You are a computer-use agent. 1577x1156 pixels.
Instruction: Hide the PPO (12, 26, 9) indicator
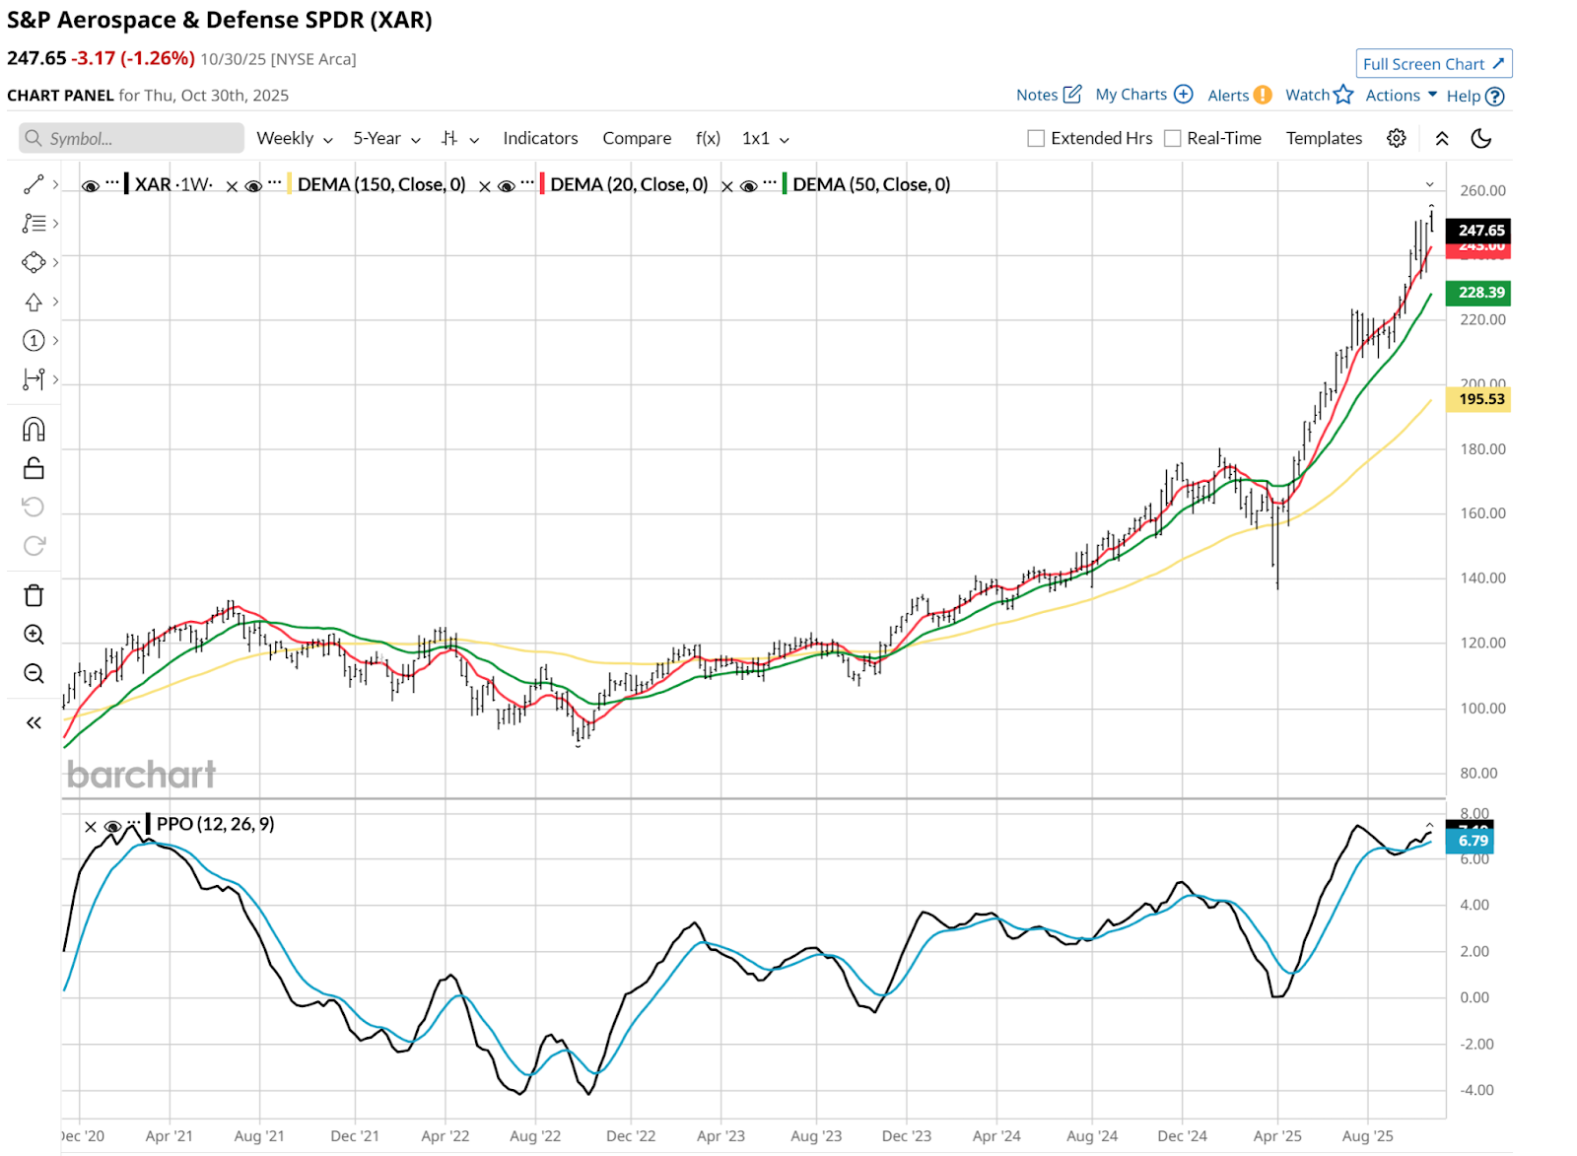(112, 827)
